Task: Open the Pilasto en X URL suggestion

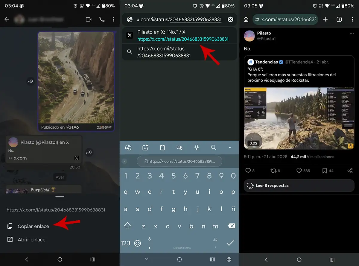Action: tap(182, 35)
